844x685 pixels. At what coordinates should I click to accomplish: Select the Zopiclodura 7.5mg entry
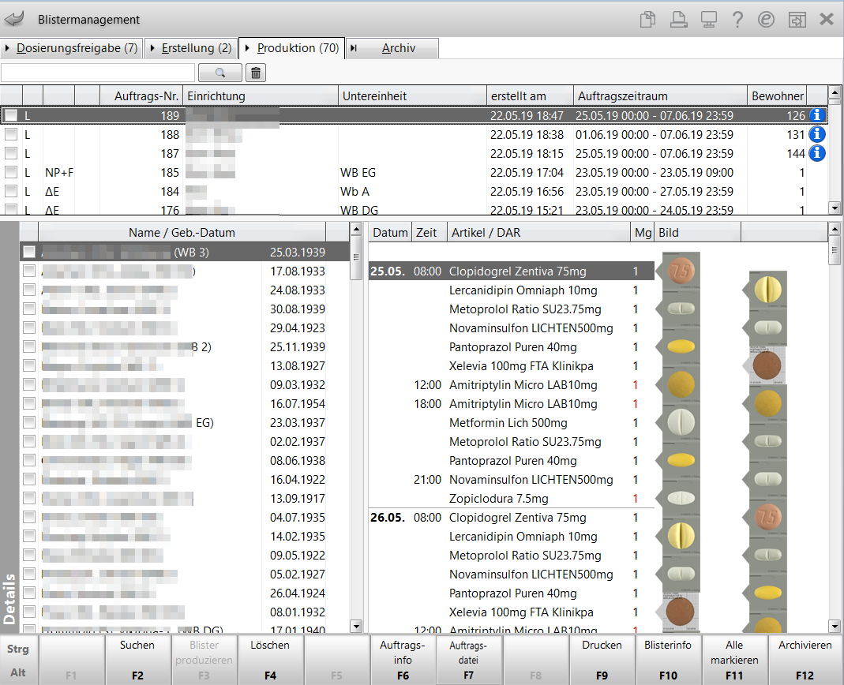click(x=498, y=498)
